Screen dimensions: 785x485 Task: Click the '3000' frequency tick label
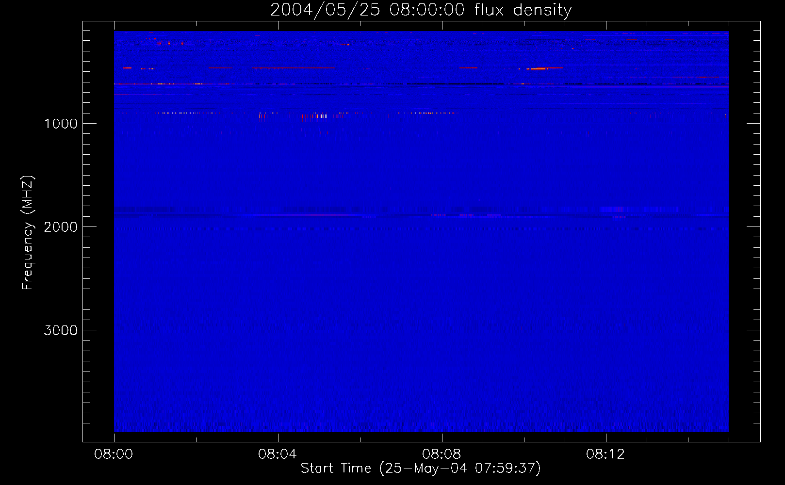click(61, 330)
